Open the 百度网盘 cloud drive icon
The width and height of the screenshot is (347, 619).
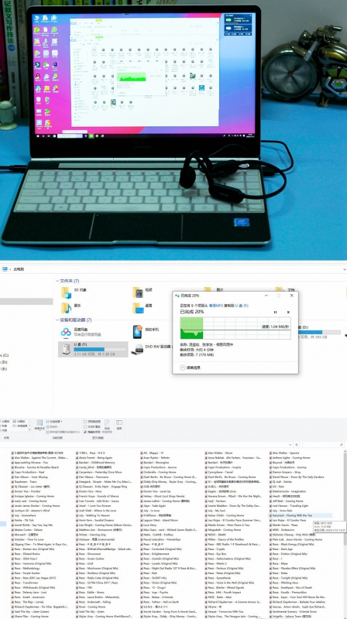(x=66, y=332)
